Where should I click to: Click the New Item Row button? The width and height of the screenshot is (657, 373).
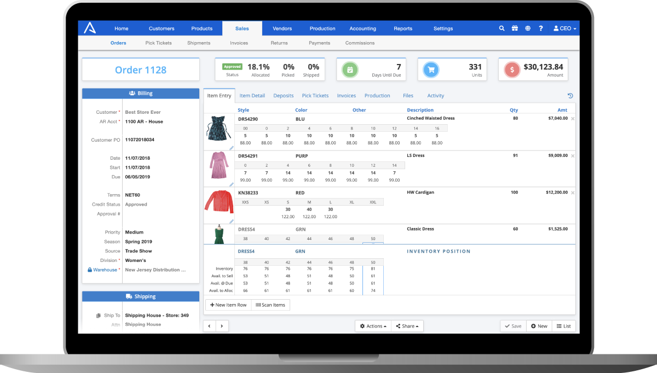[228, 305]
